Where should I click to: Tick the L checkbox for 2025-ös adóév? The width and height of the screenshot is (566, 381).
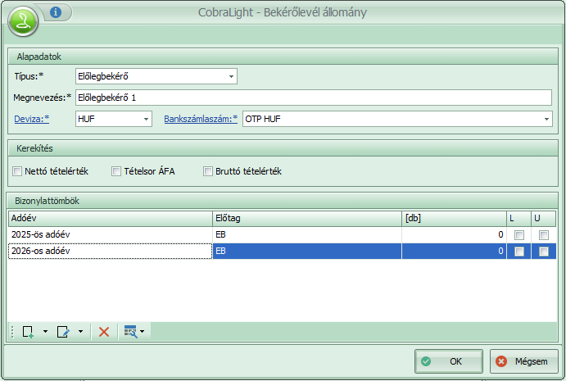coord(518,235)
